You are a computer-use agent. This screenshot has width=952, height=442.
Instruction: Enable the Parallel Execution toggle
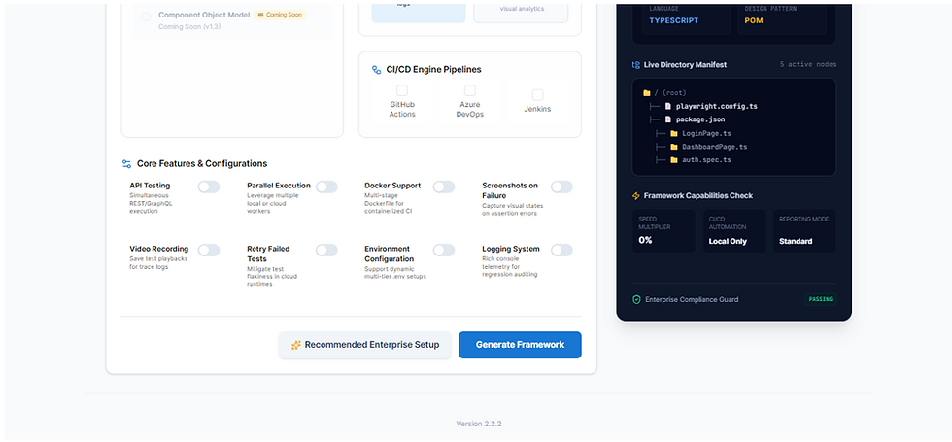click(x=326, y=187)
